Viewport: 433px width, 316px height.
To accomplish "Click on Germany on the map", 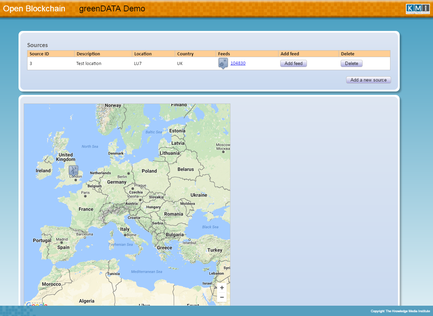I will (x=117, y=182).
